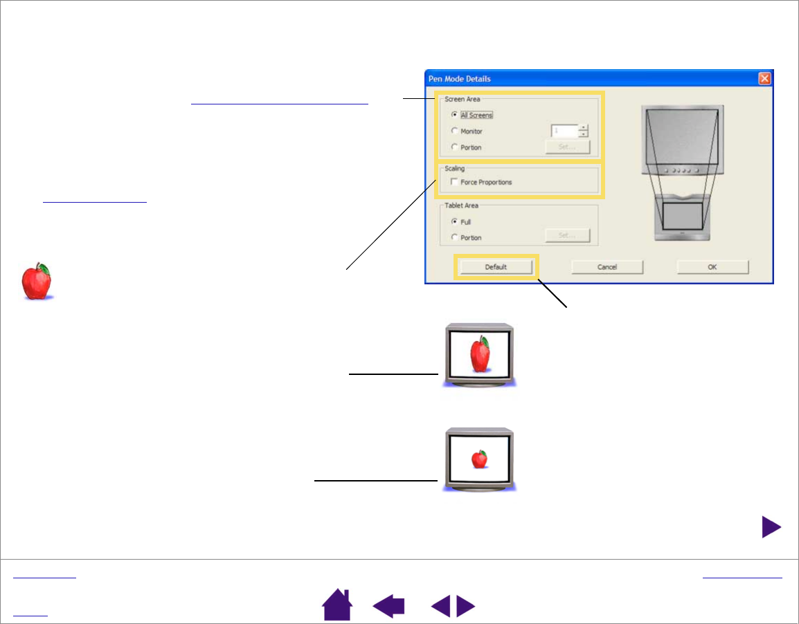The width and height of the screenshot is (799, 624).
Task: Select Full under Tablet Area
Action: [x=454, y=221]
